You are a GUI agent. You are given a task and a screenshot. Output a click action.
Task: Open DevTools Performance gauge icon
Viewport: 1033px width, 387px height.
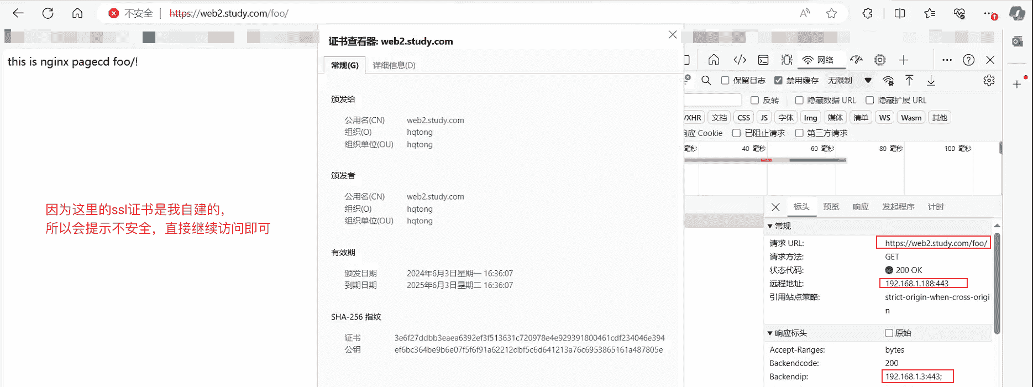click(856, 60)
